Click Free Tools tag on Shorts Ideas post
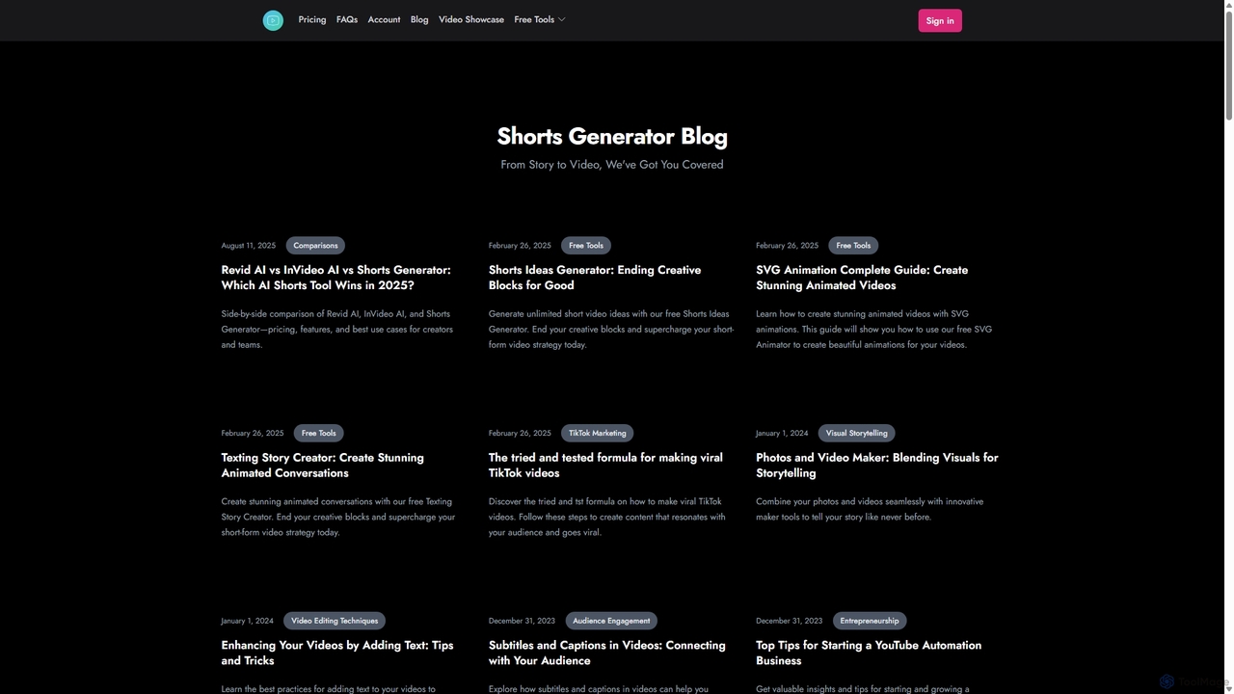This screenshot has width=1234, height=694. pos(586,245)
